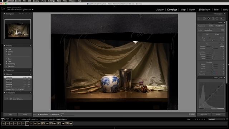Collapse the History panel
This screenshot has height=129, width=229.
tap(5, 74)
